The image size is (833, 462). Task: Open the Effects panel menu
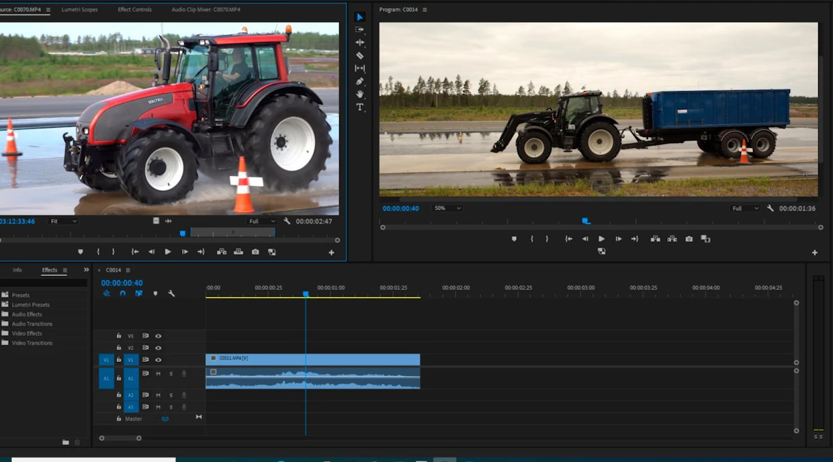click(65, 270)
